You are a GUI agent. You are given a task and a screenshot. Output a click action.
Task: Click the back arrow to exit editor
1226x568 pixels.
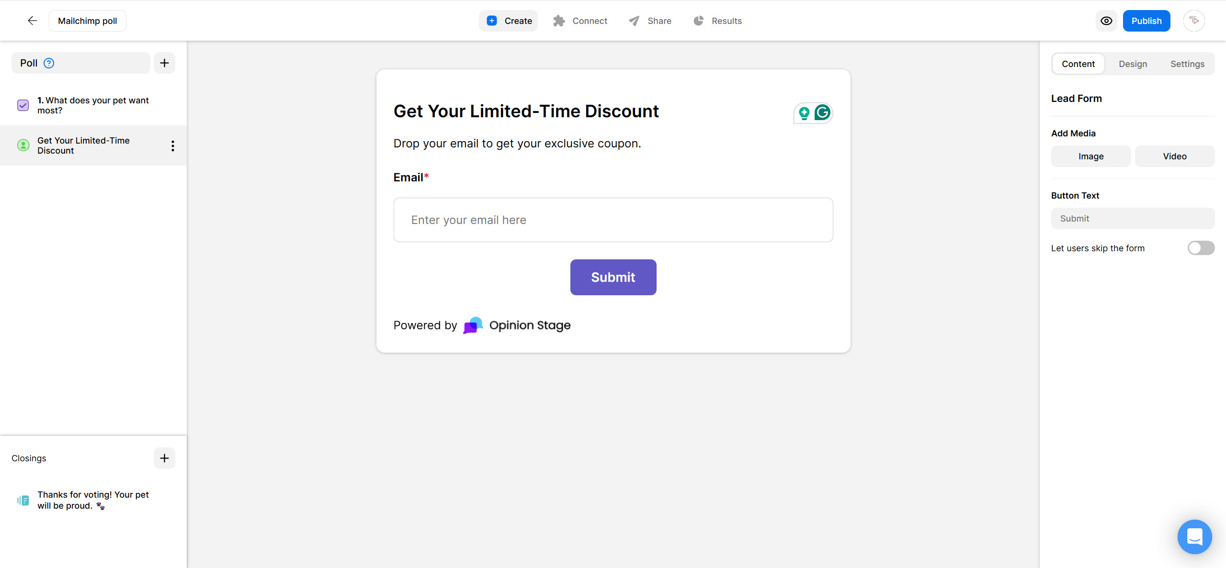[x=32, y=21]
